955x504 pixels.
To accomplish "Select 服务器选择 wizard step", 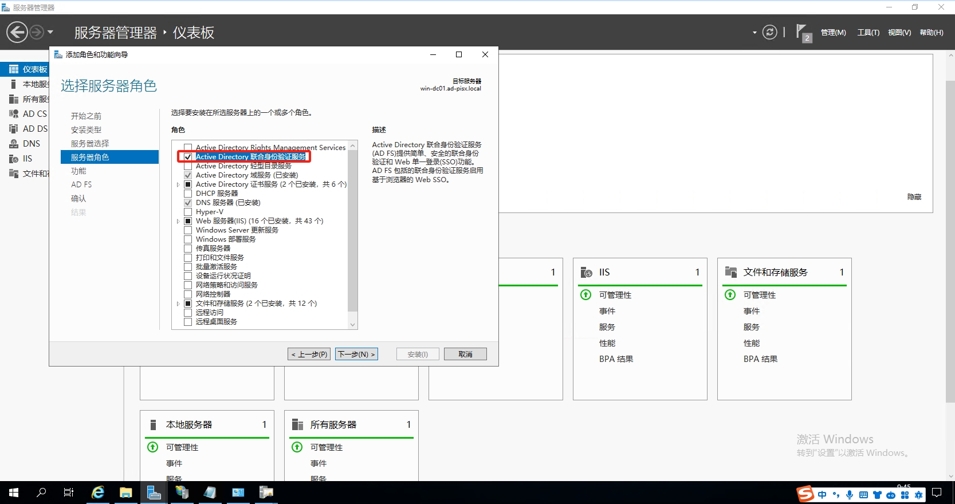I will (90, 144).
